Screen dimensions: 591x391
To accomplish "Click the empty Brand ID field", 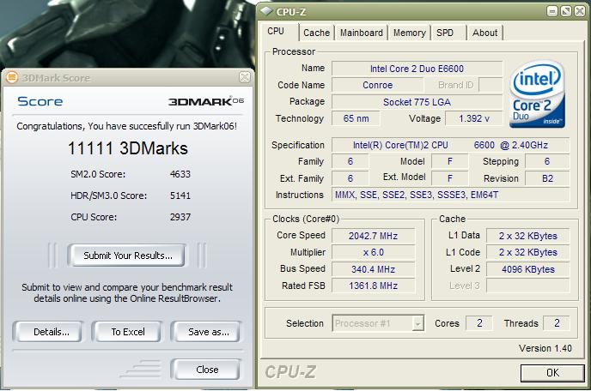I will click(490, 85).
